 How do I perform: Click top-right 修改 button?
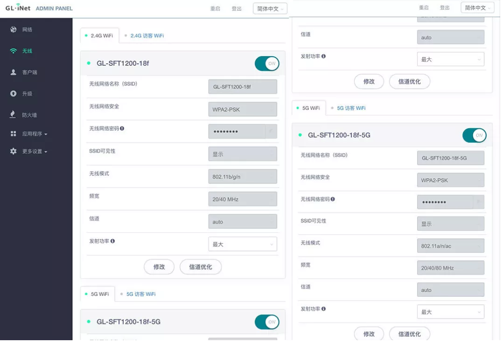click(369, 82)
